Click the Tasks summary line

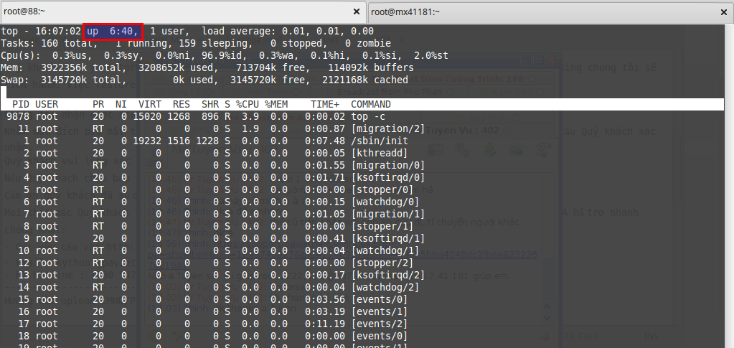click(196, 44)
